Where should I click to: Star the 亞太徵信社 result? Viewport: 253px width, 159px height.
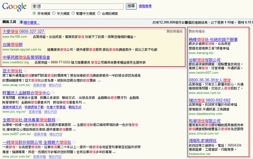(x=25, y=71)
